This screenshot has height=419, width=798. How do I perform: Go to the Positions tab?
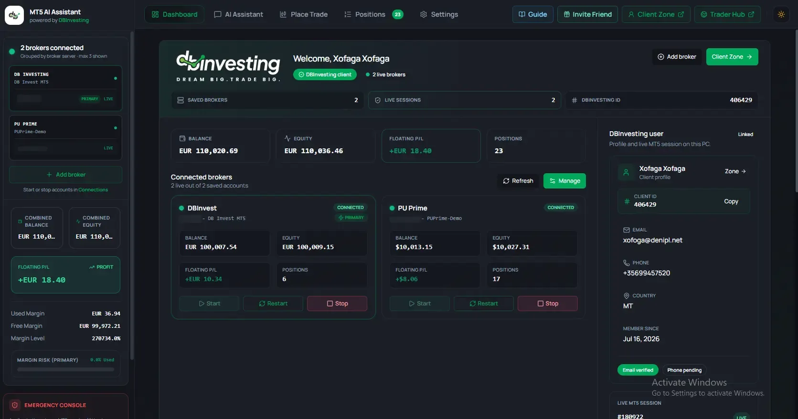coord(373,14)
